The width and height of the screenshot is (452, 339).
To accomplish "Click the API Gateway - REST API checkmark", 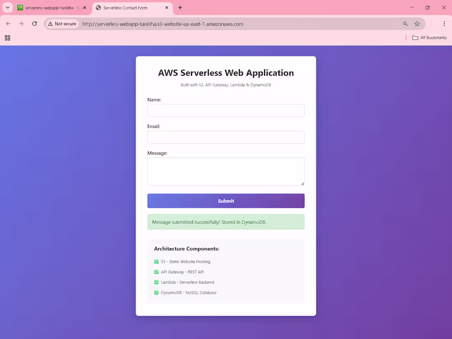I will (x=156, y=272).
